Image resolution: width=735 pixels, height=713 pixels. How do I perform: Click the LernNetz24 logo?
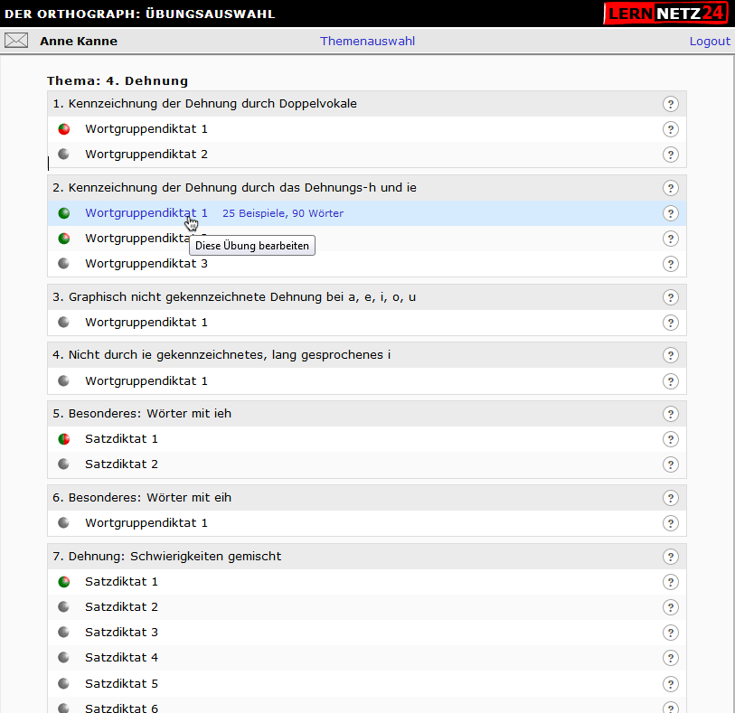666,14
